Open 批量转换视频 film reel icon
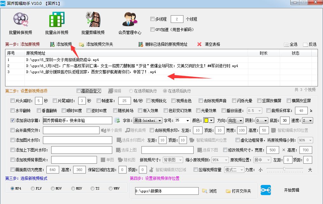The height and width of the screenshot is (204, 323). [21, 19]
